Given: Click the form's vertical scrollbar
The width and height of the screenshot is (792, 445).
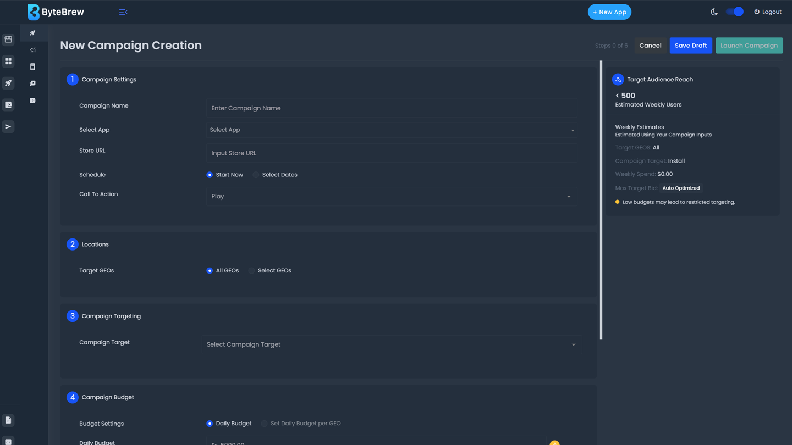Looking at the screenshot, I should 601,200.
